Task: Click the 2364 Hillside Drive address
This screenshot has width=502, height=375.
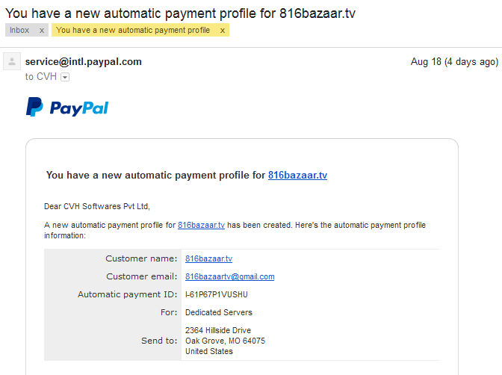Action: pyautogui.click(x=218, y=330)
